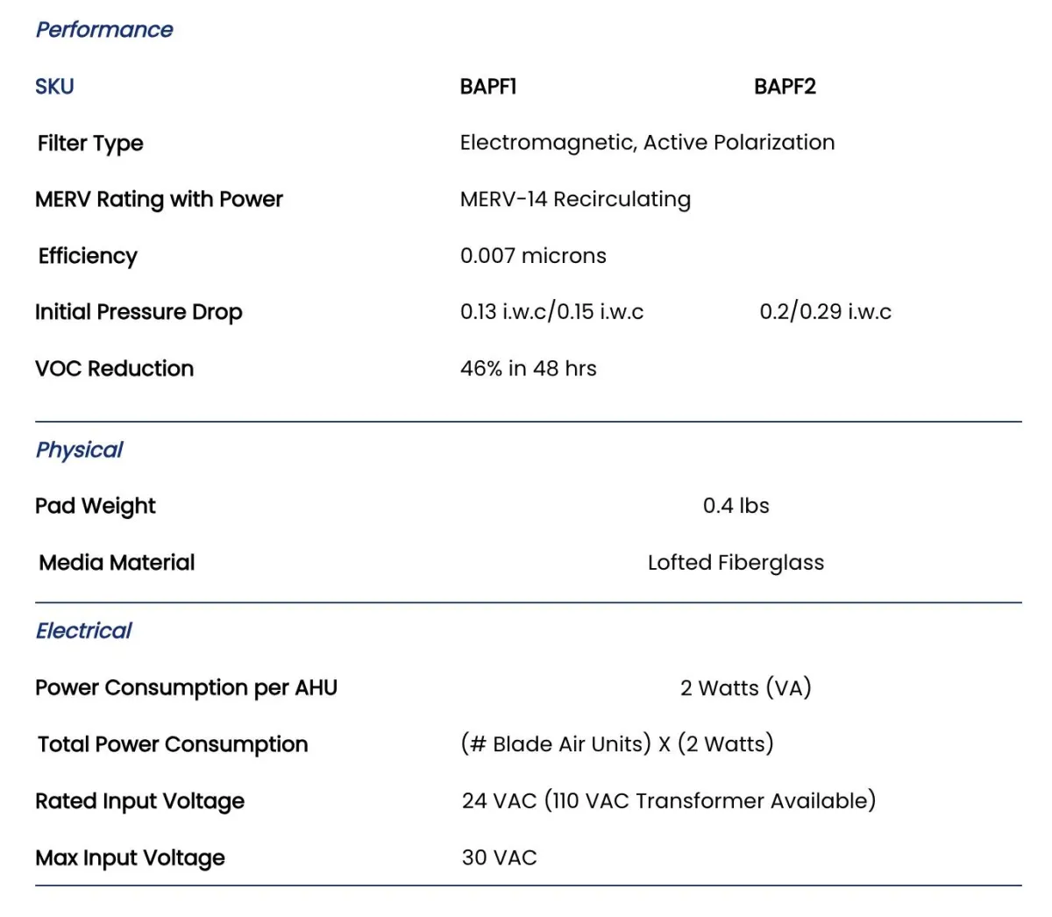
Task: Select the Pad Weight label
Action: click(96, 507)
